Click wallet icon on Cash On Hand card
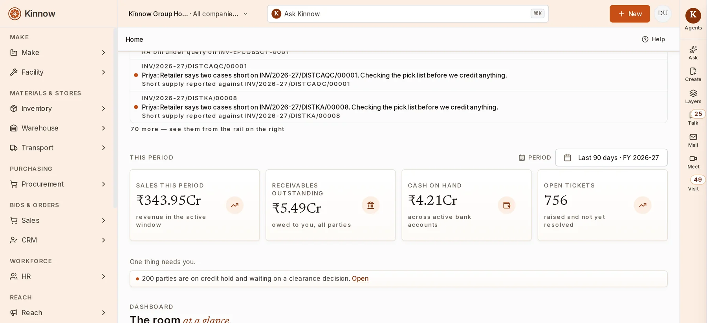The height and width of the screenshot is (323, 707). (x=507, y=205)
